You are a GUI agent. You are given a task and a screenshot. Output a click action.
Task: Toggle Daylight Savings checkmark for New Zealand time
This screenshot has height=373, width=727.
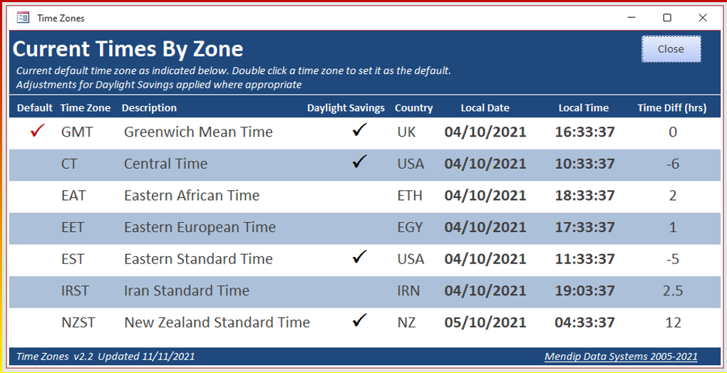[x=360, y=321]
